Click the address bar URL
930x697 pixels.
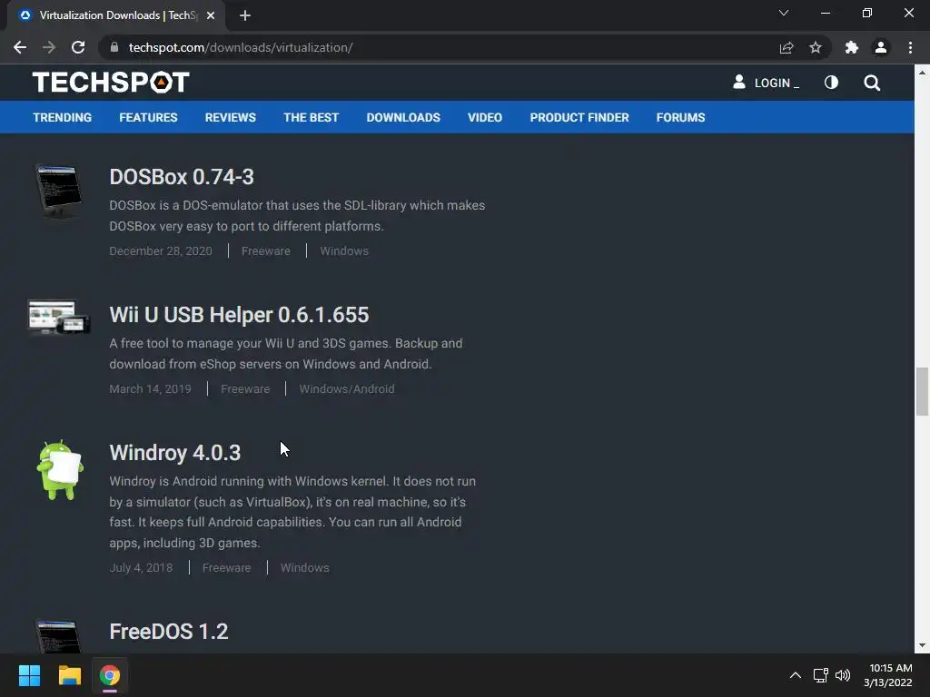[x=241, y=47]
